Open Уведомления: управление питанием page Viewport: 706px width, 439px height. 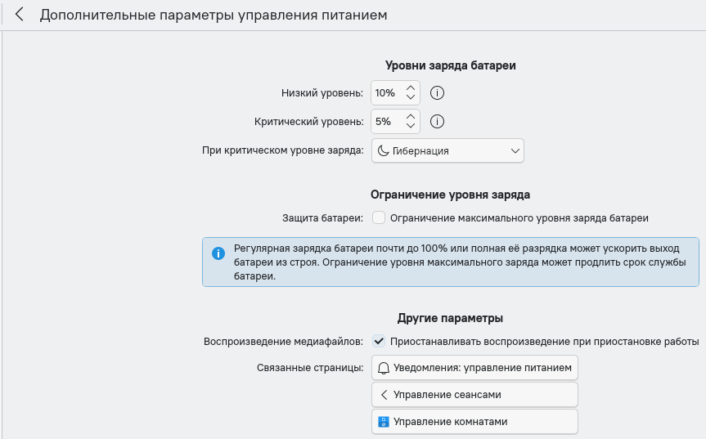click(x=474, y=368)
